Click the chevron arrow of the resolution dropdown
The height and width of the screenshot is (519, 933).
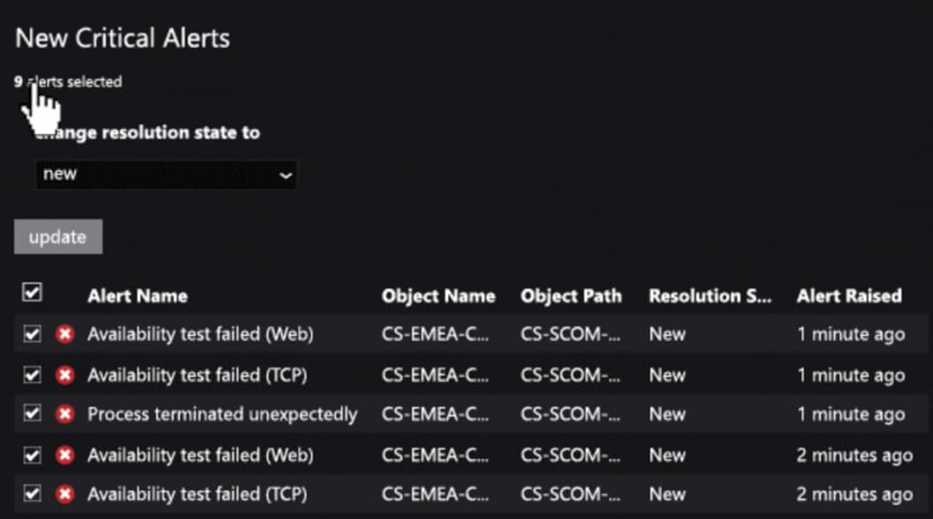point(286,176)
